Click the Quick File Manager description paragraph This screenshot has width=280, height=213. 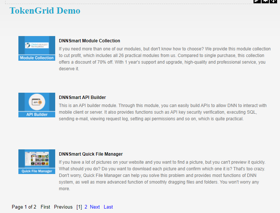(x=162, y=175)
